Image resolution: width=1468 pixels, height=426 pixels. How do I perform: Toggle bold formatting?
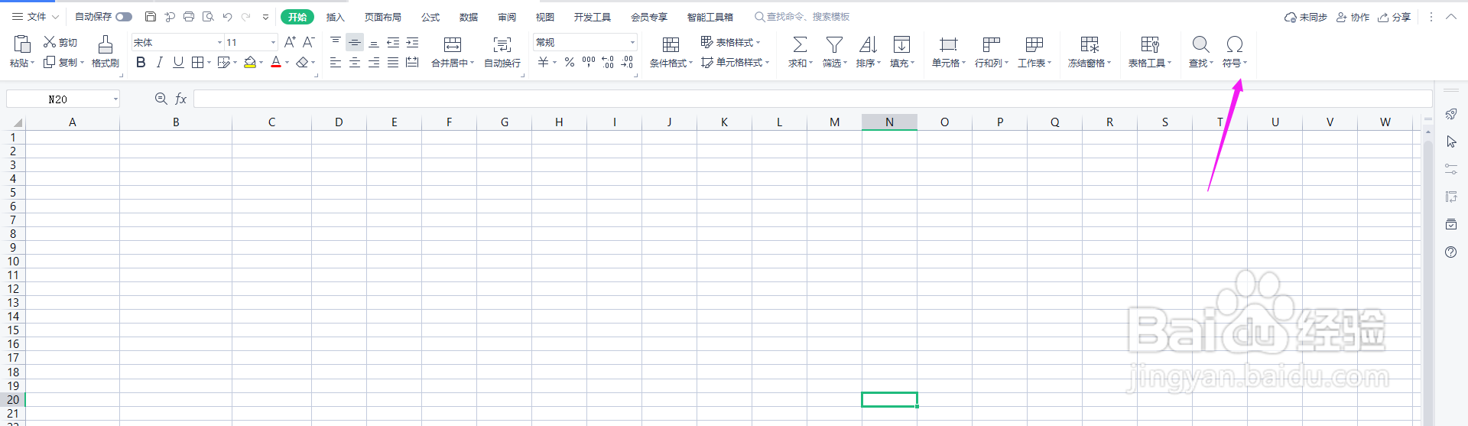click(x=141, y=63)
